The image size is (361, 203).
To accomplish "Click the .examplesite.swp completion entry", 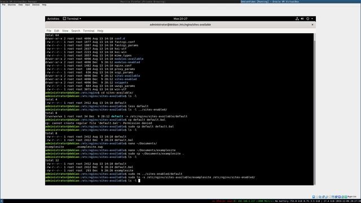I will click(90, 147).
